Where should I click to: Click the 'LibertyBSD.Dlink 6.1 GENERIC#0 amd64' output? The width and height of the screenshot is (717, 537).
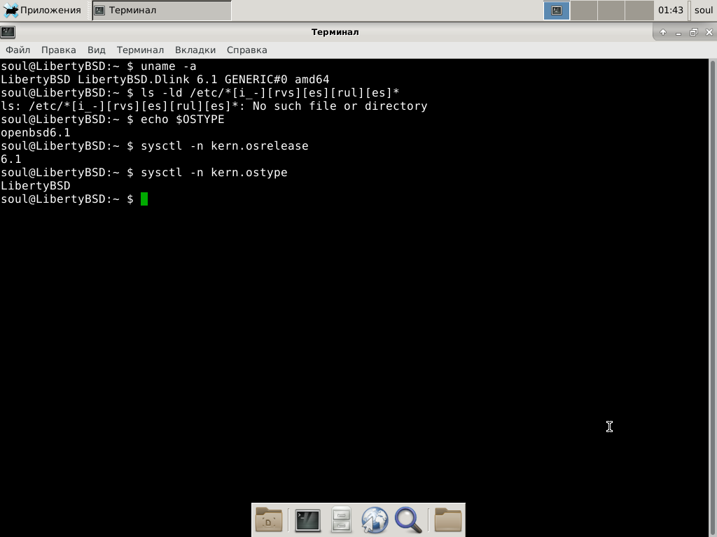pos(204,80)
